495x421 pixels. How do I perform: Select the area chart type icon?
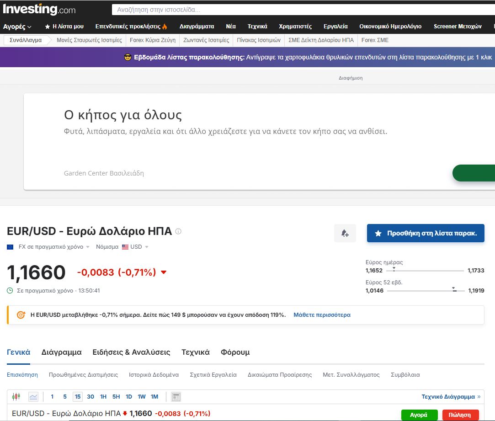point(33,397)
